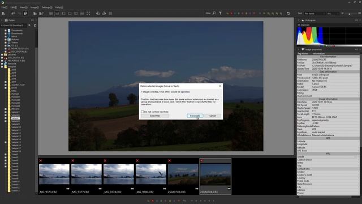
Task: Expand the 2017 folder node
Action: click(6, 82)
